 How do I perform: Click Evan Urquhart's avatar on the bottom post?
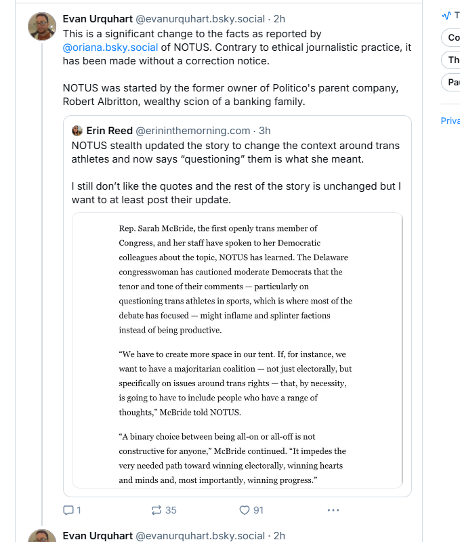(x=41, y=535)
